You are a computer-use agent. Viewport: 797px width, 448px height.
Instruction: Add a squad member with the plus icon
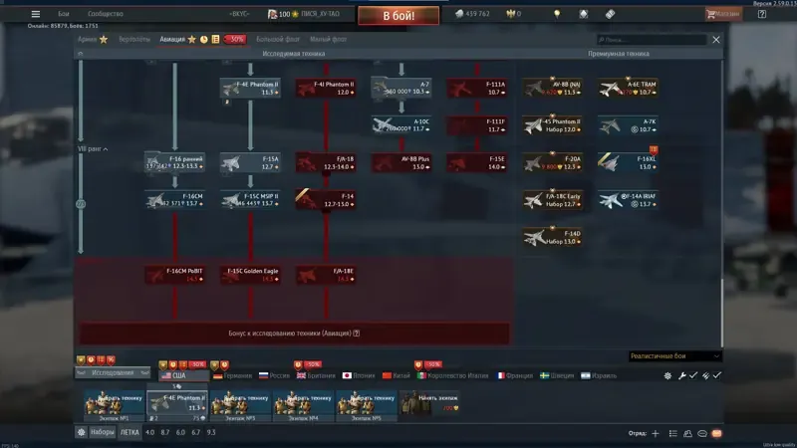(656, 433)
